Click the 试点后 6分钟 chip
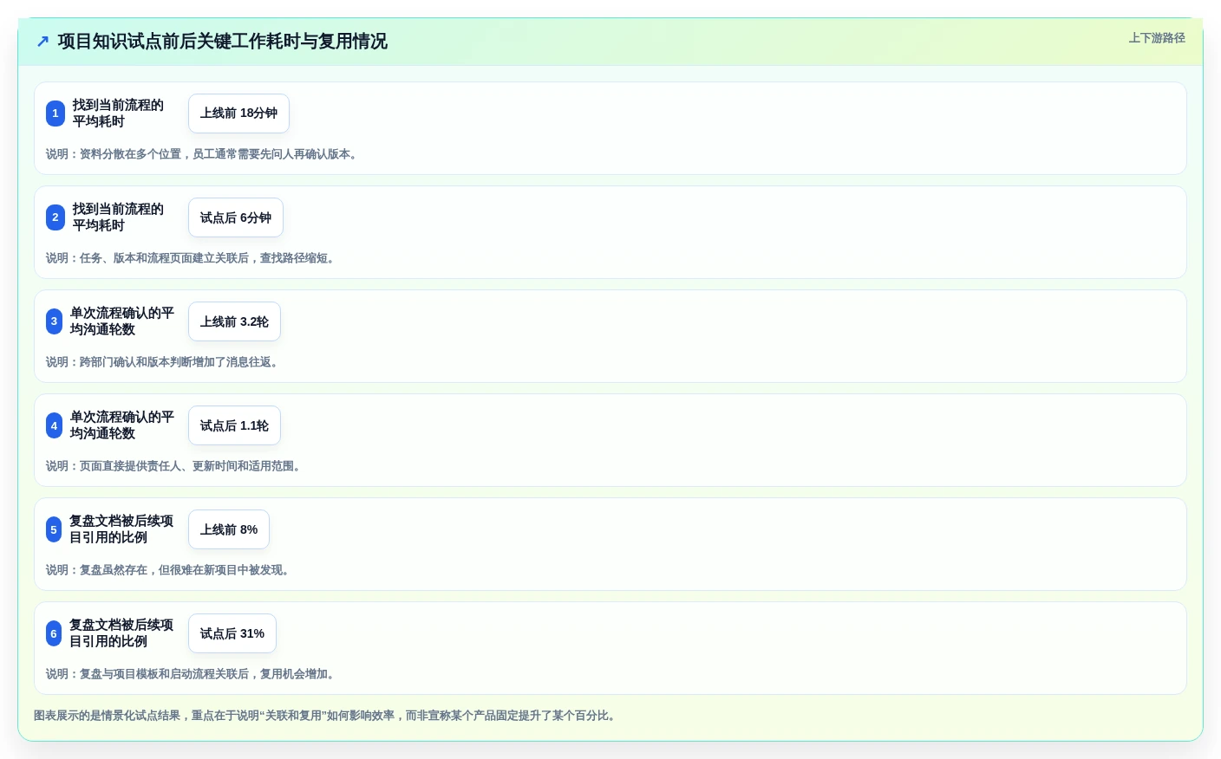This screenshot has height=759, width=1221. (236, 217)
